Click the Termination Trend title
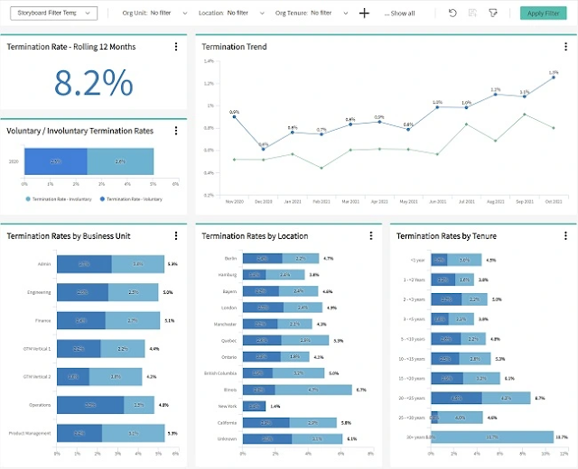The image size is (578, 469). coord(234,47)
